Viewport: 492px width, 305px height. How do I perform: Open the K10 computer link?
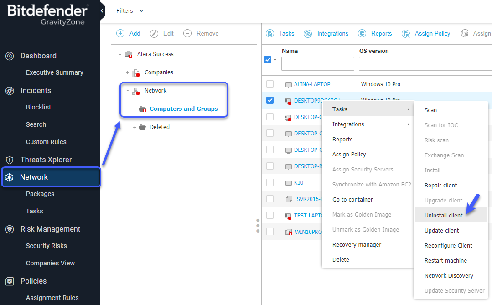298,183
